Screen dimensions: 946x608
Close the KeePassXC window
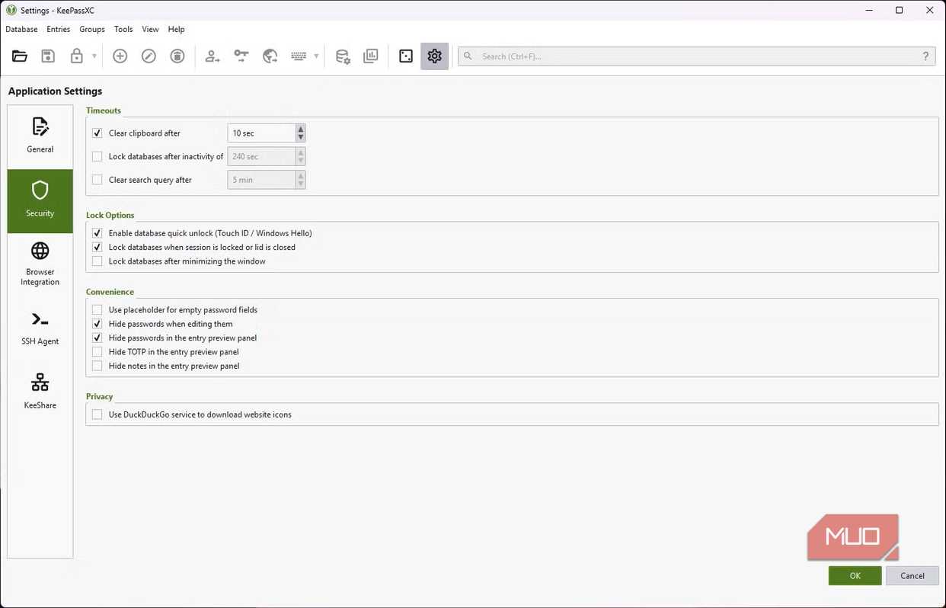[x=929, y=10]
